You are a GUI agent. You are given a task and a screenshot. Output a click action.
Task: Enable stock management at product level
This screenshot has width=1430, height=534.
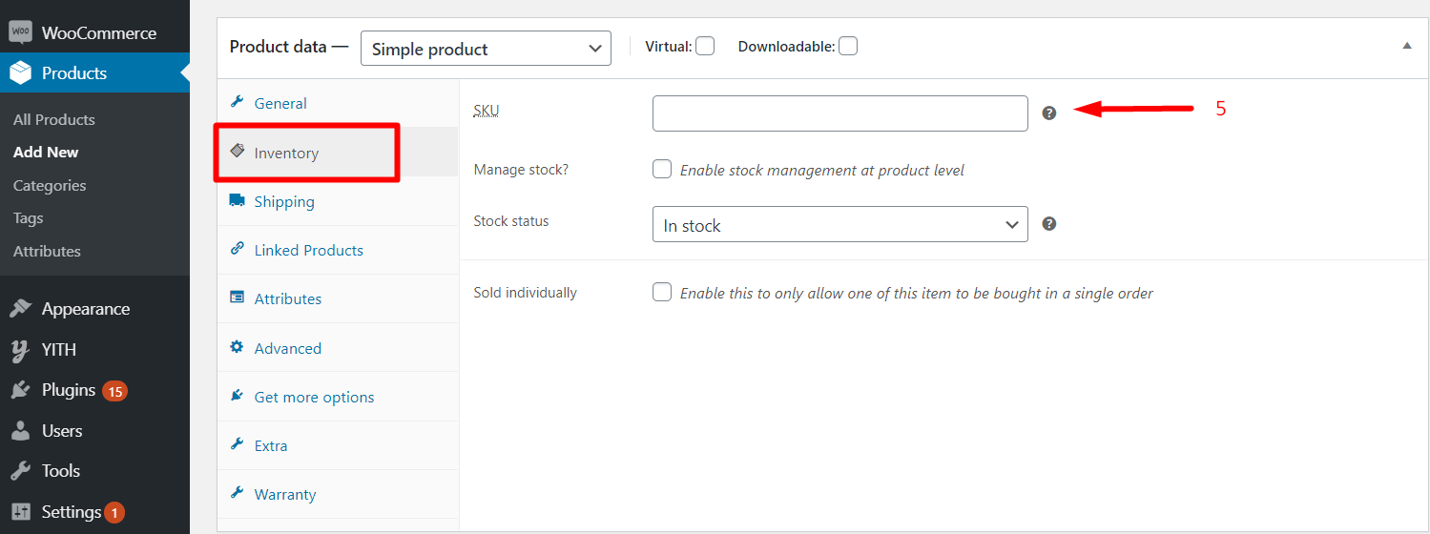pos(662,169)
